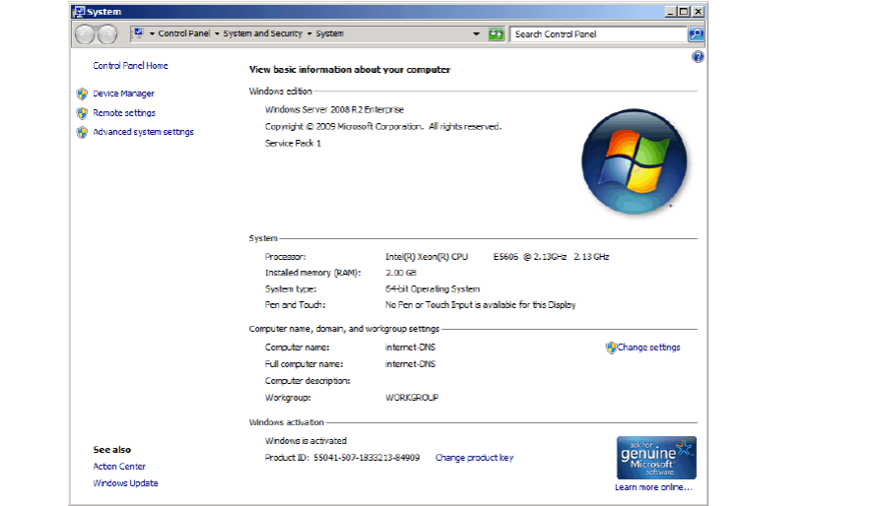Click Change settings link
The height and width of the screenshot is (506, 880).
pyautogui.click(x=648, y=348)
